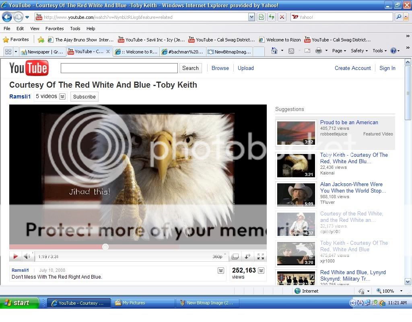412x322 pixels.
Task: Click the Yahoo search magnifier icon
Action: tap(399, 17)
